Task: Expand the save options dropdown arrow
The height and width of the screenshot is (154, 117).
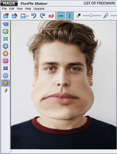Action: tap(27, 16)
